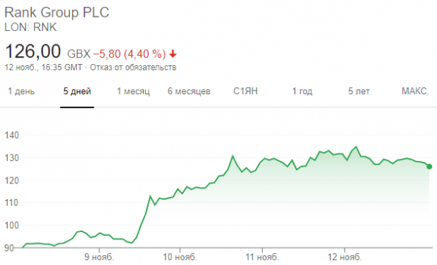Show the "6 месяцев" chart period

189,91
